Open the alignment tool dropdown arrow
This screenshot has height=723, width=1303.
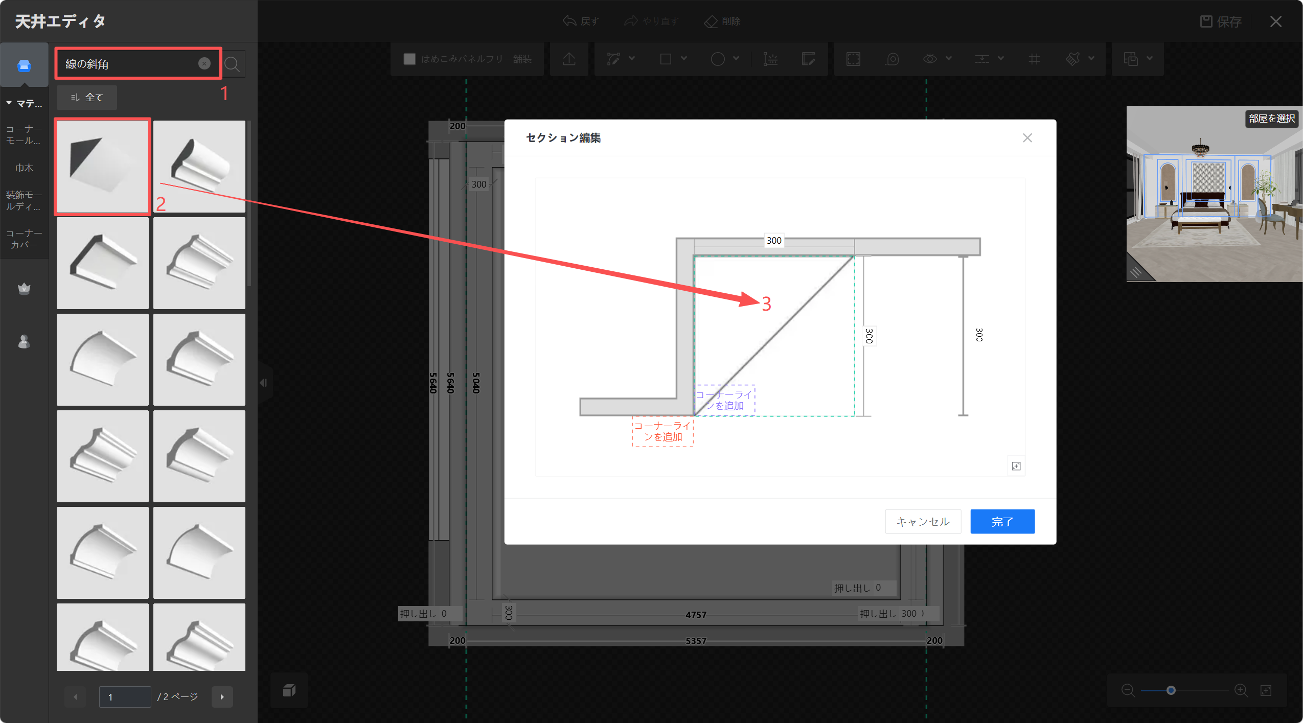click(1001, 59)
